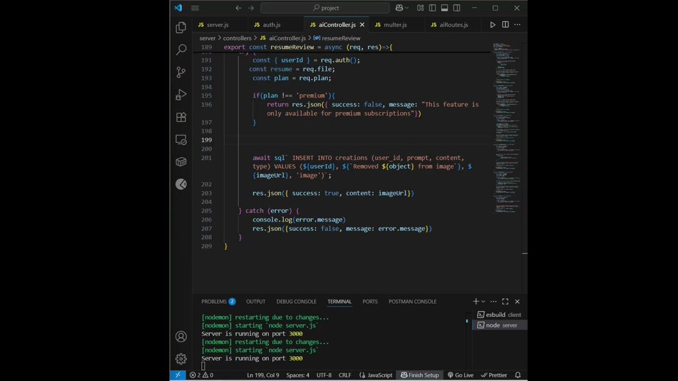This screenshot has width=678, height=381.
Task: Toggle the secondary side bar
Action: 457,8
